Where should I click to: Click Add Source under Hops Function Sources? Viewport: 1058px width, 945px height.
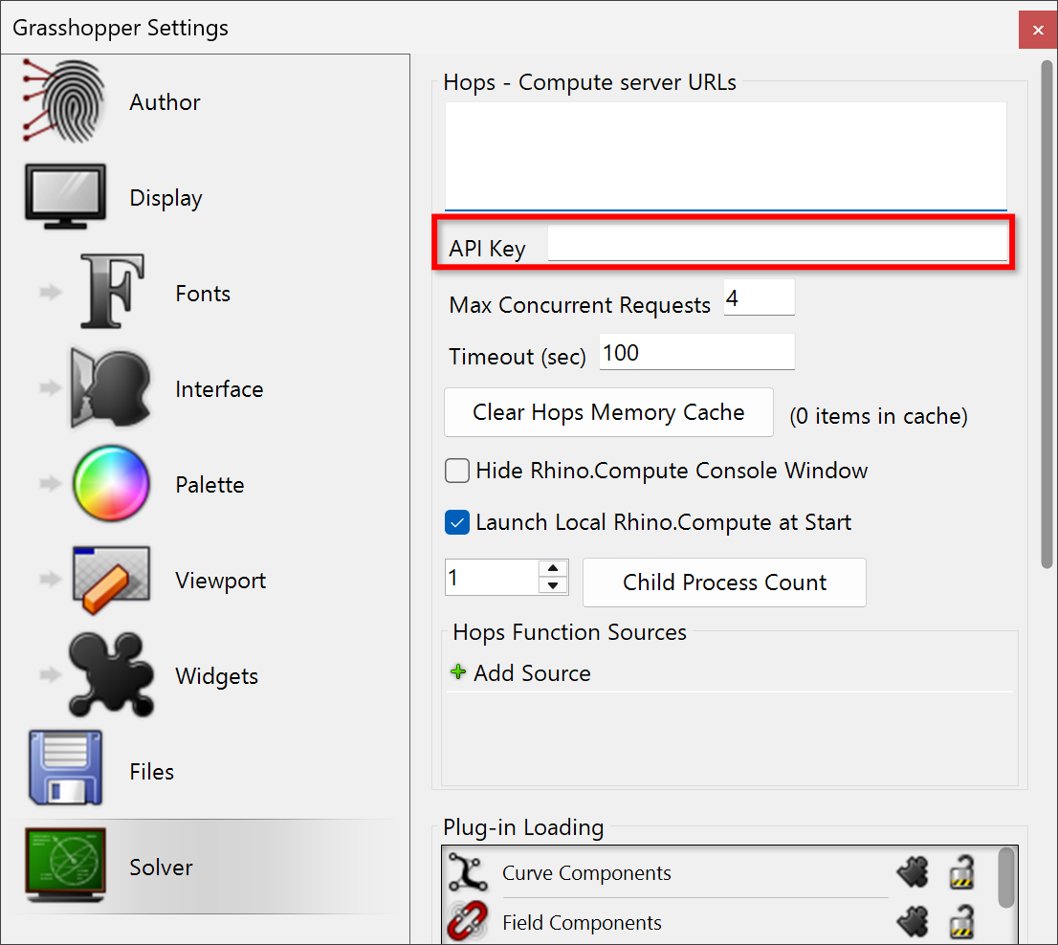click(532, 673)
